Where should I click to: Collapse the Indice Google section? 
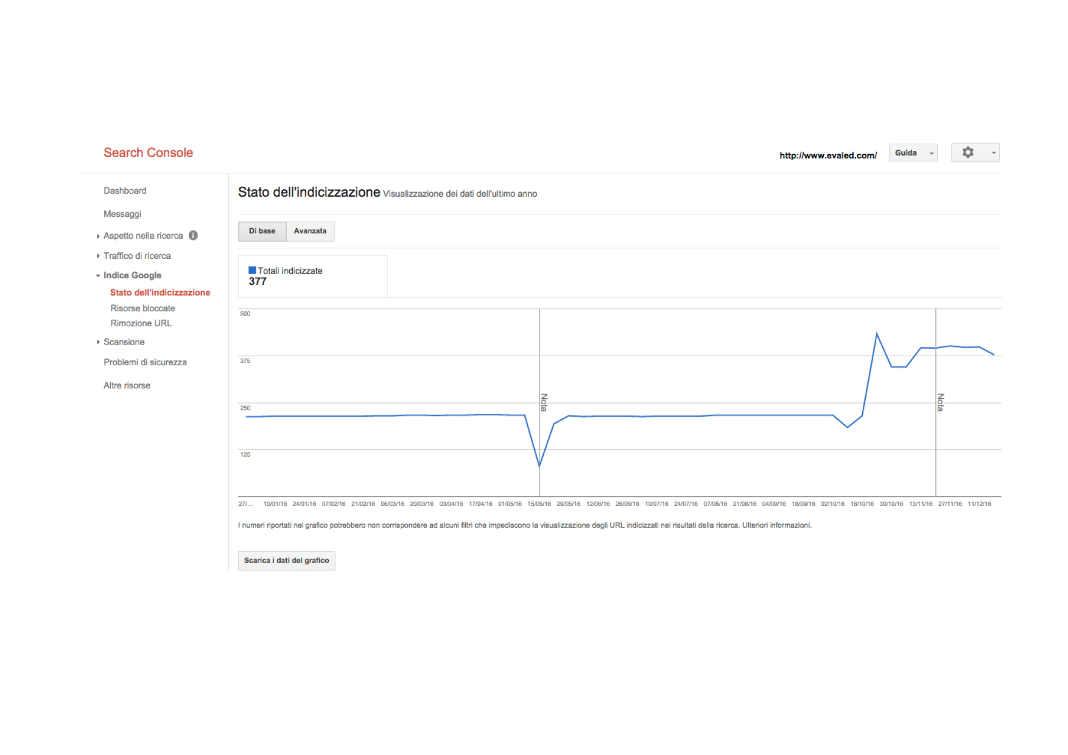click(98, 276)
